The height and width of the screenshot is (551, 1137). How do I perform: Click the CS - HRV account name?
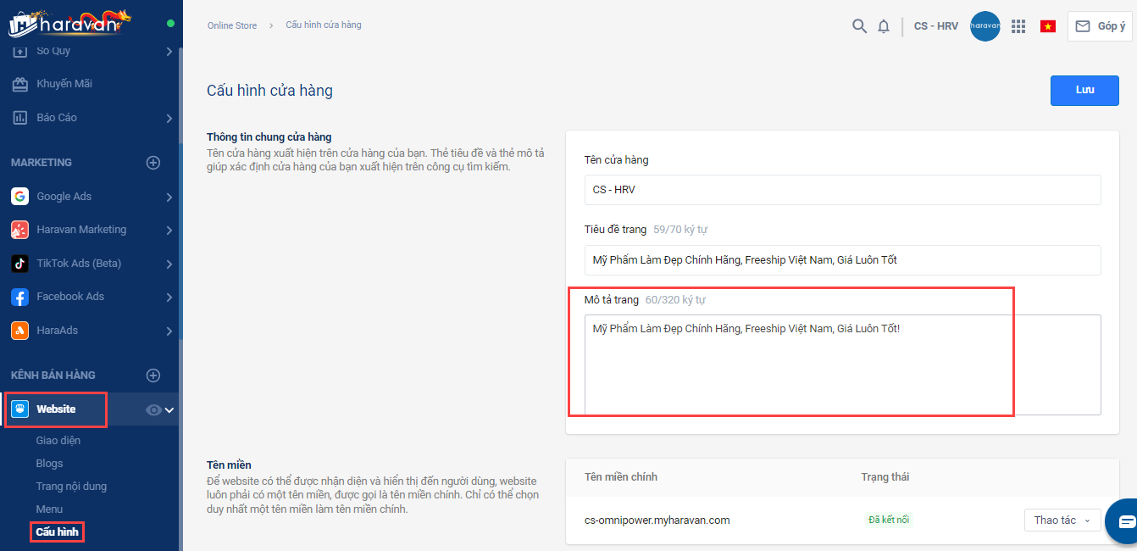(x=936, y=26)
